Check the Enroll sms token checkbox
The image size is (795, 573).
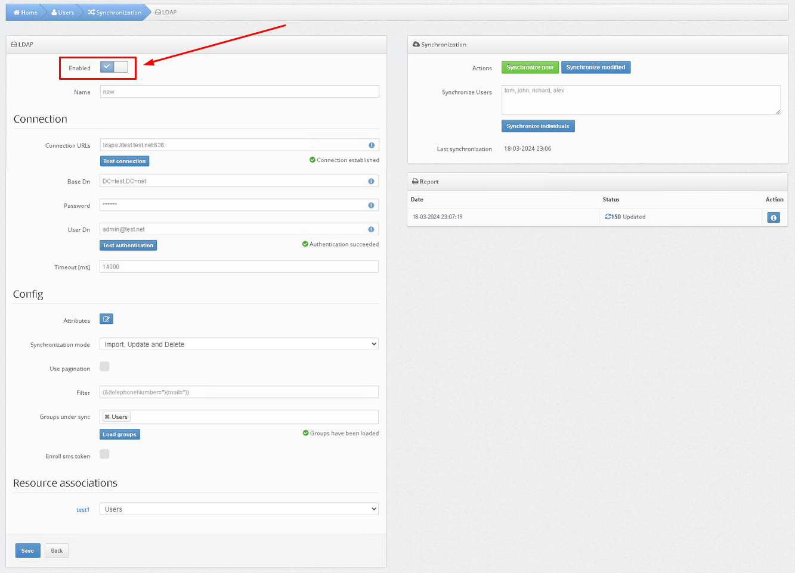[x=104, y=454]
